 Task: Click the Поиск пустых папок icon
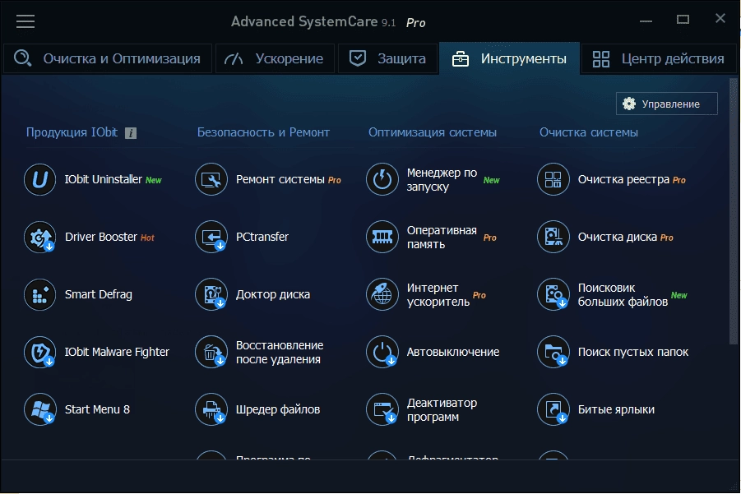(x=553, y=353)
